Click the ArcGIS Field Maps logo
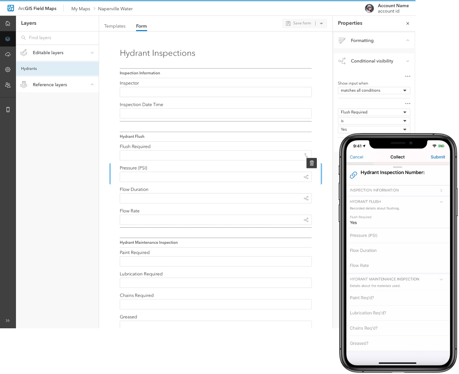459x374 pixels. [11, 8]
